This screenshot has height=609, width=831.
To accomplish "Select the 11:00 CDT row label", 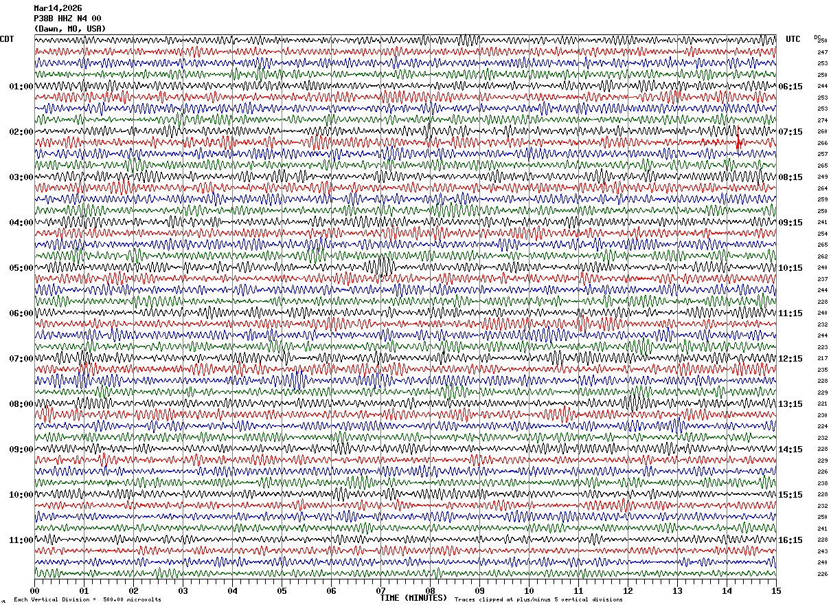I will click(21, 540).
